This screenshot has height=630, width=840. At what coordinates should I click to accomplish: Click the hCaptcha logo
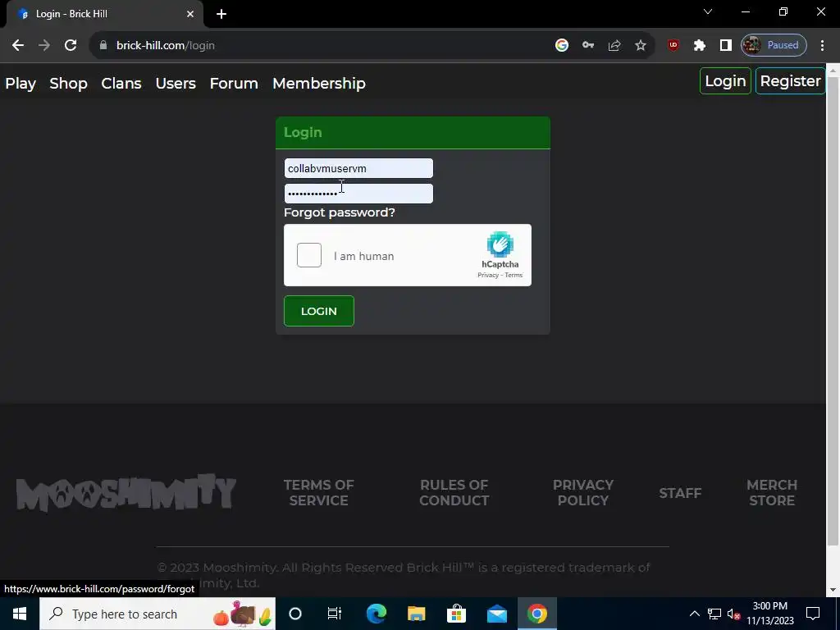[500, 244]
